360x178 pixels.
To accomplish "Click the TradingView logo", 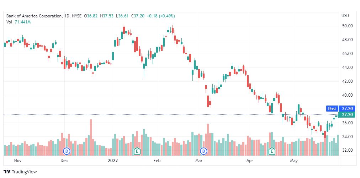I will click(x=20, y=172).
